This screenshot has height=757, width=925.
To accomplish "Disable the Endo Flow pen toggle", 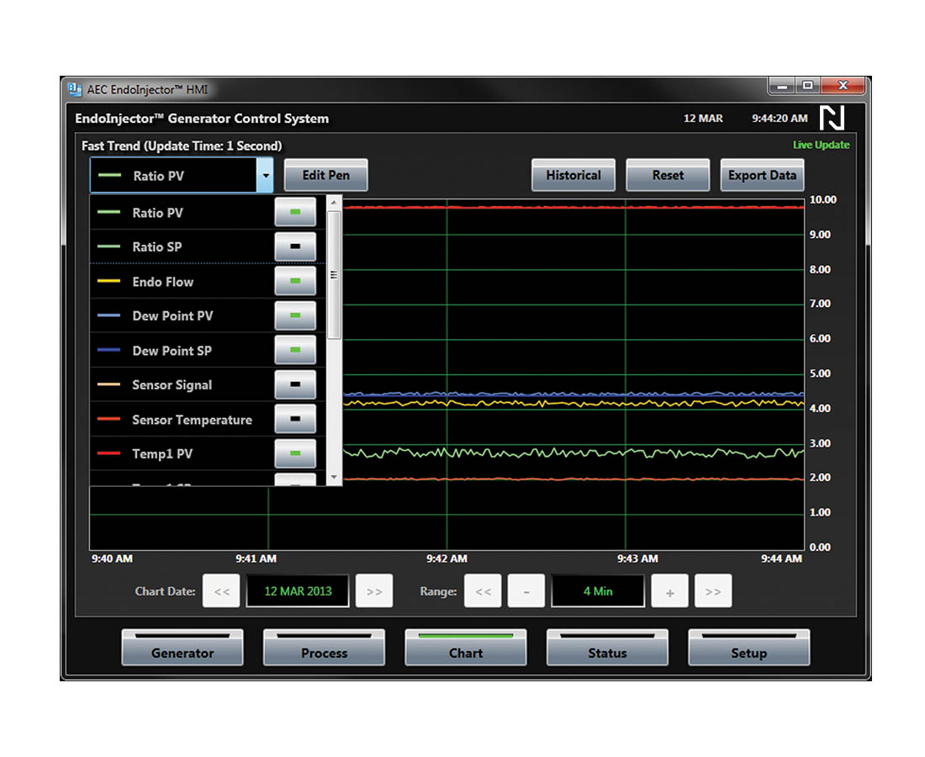I will pos(295,282).
